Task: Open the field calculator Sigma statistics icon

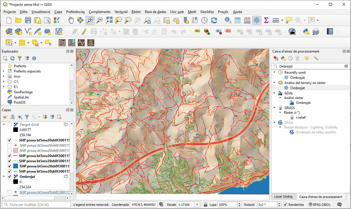Action: 266,20
